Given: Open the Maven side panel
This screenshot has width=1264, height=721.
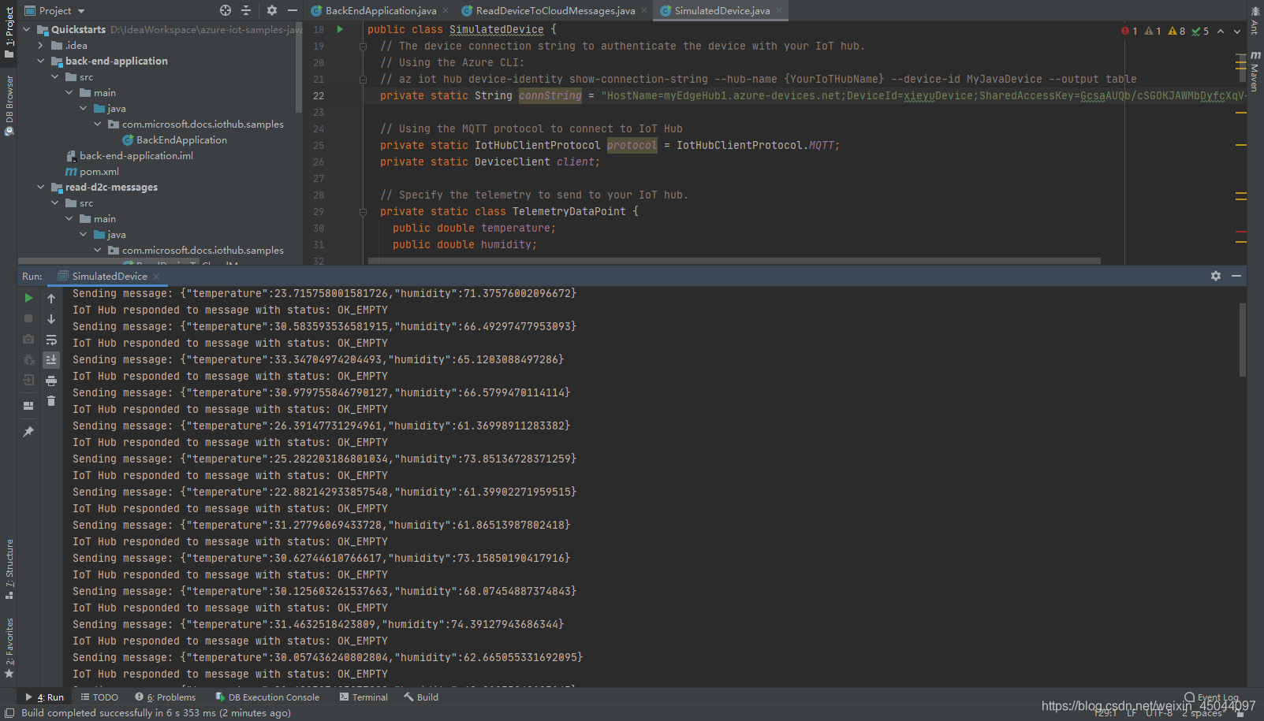Looking at the screenshot, I should point(1255,71).
